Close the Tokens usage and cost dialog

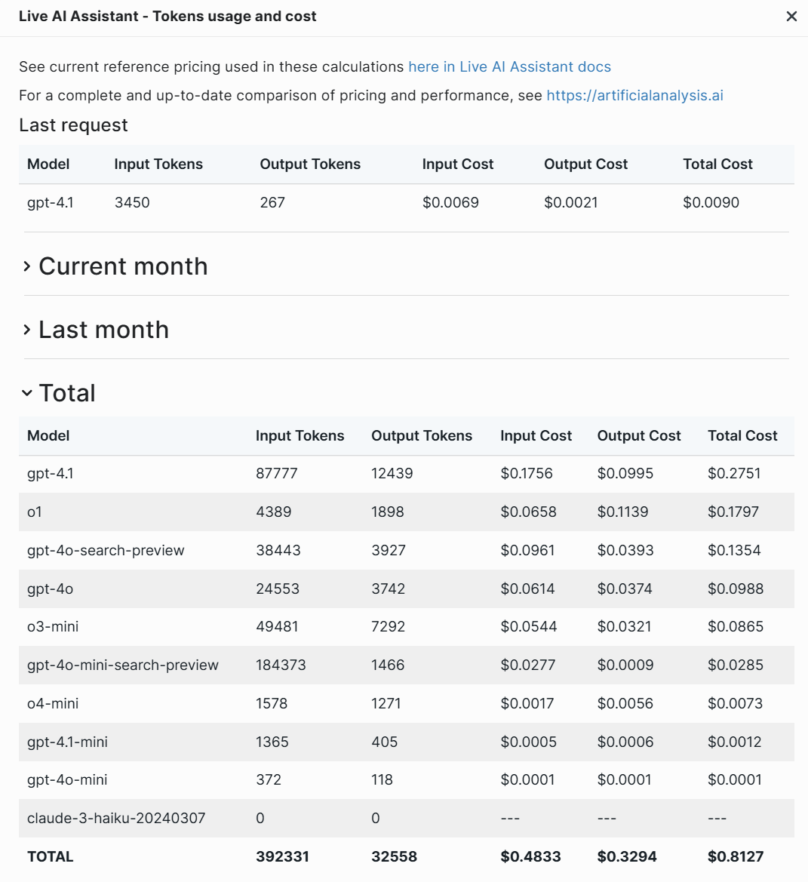tap(791, 17)
